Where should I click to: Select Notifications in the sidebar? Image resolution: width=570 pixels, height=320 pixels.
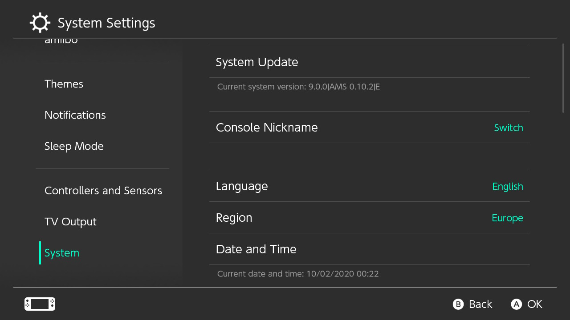(x=102, y=115)
